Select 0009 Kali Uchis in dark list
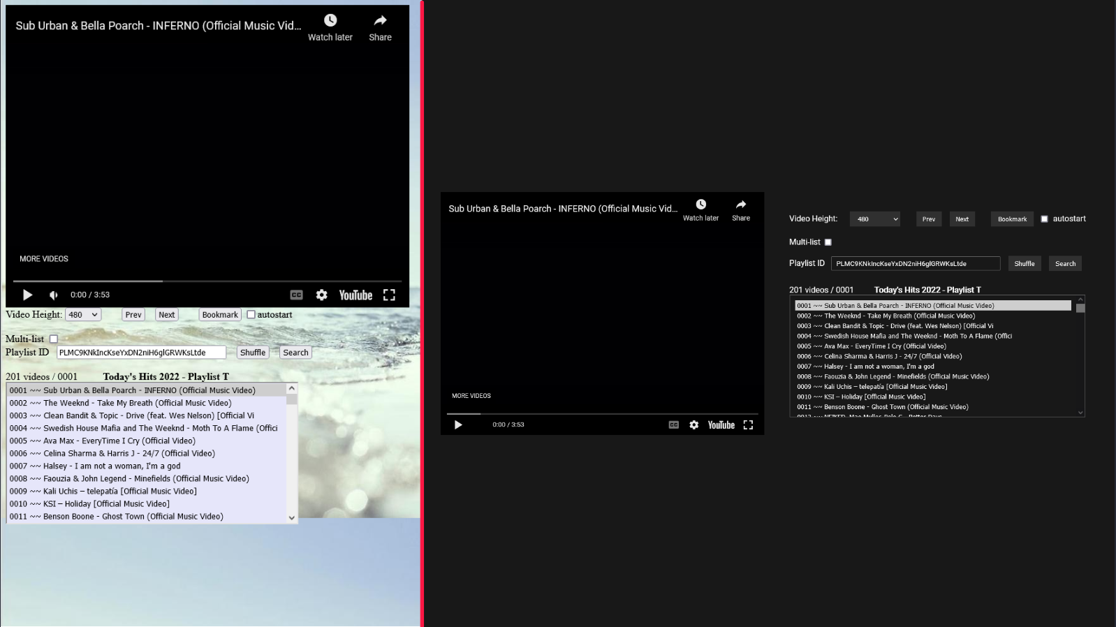1116x627 pixels. [x=933, y=386]
